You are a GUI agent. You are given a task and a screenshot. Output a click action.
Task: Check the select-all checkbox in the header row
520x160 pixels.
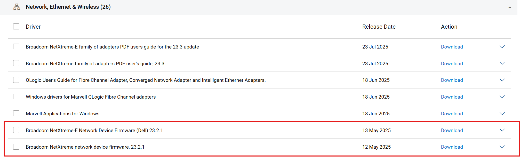pyautogui.click(x=16, y=26)
